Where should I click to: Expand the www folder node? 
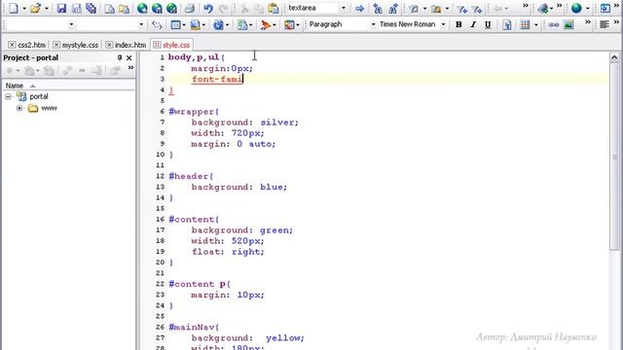click(x=19, y=108)
